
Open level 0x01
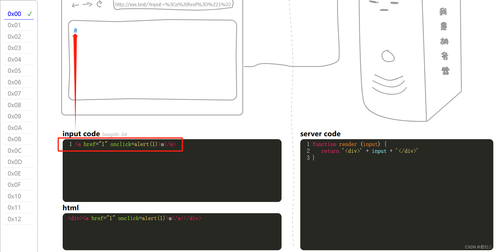(x=14, y=25)
